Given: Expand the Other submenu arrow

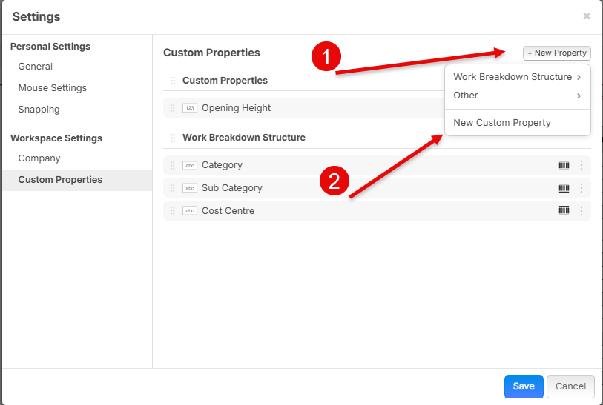Looking at the screenshot, I should (579, 96).
